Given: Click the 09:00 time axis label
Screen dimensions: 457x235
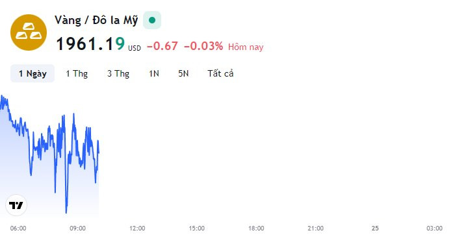Looking at the screenshot, I should pyautogui.click(x=77, y=229).
